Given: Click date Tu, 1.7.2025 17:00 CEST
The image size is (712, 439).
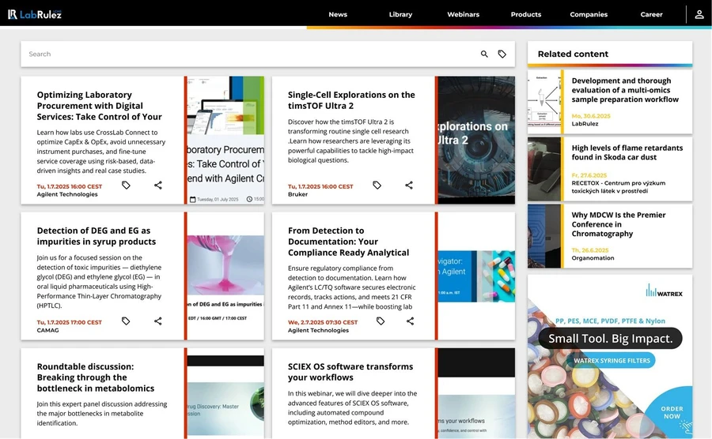Looking at the screenshot, I should point(70,323).
